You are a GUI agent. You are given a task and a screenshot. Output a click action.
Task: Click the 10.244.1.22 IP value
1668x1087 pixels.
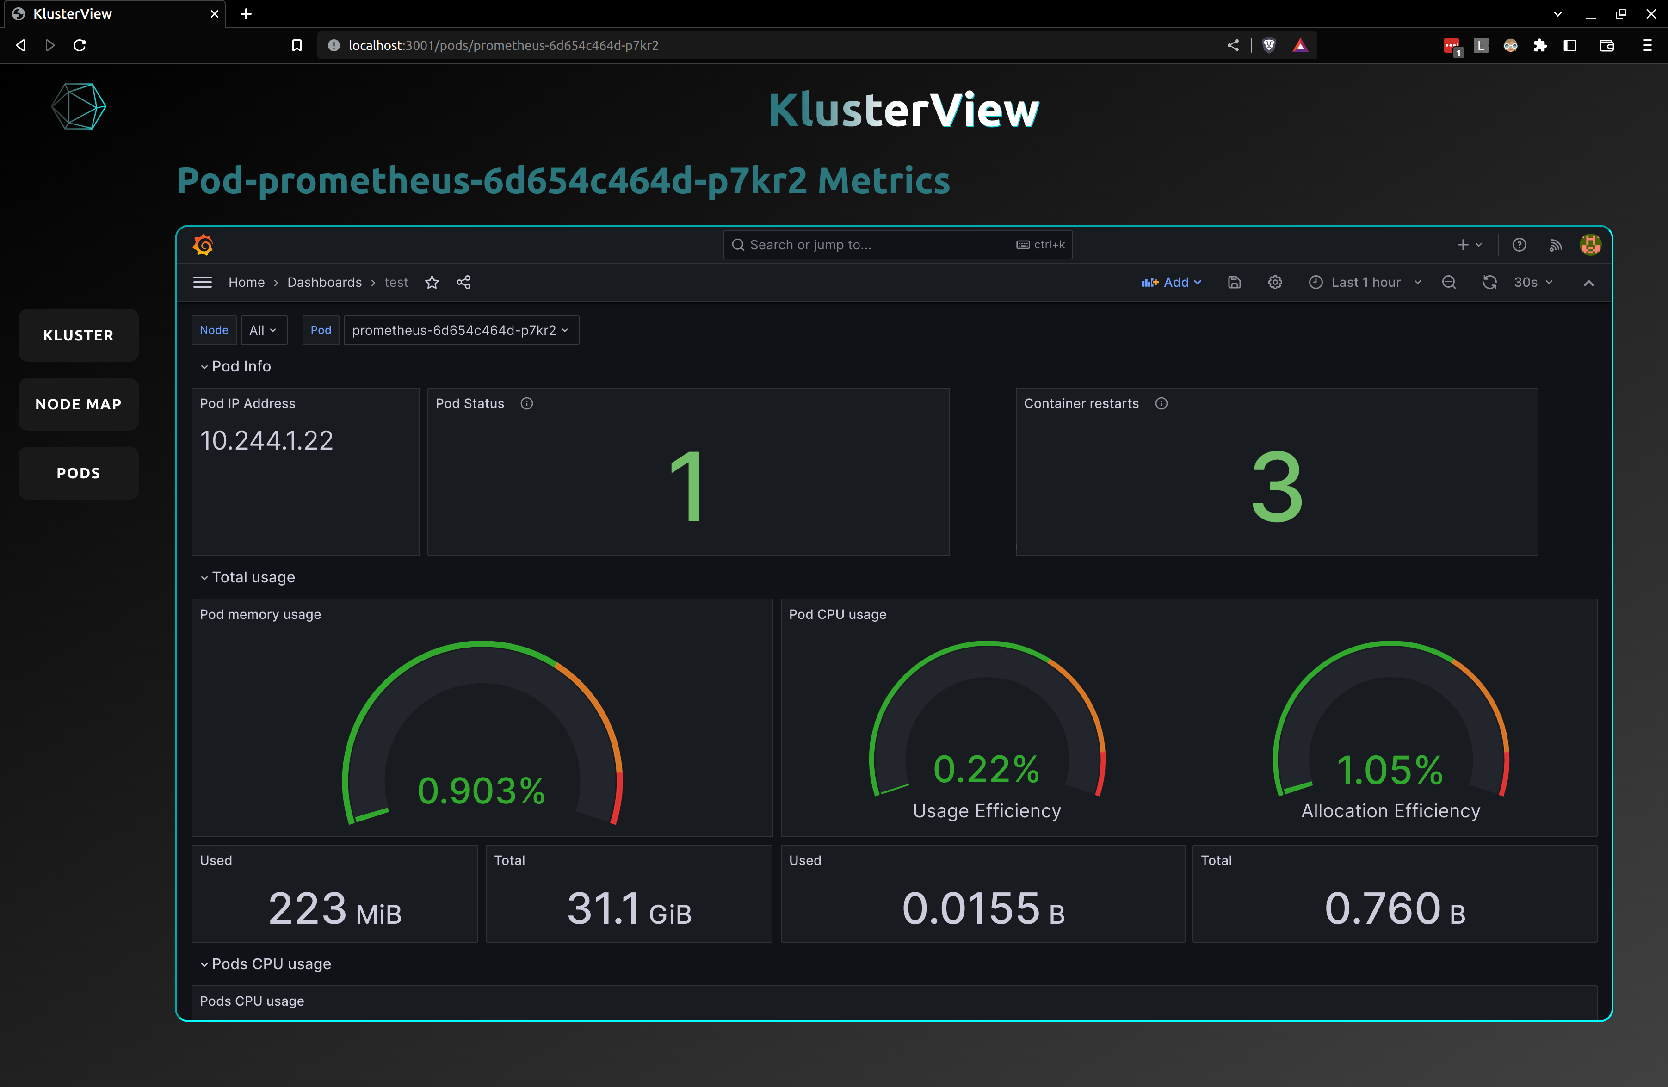tap(266, 441)
